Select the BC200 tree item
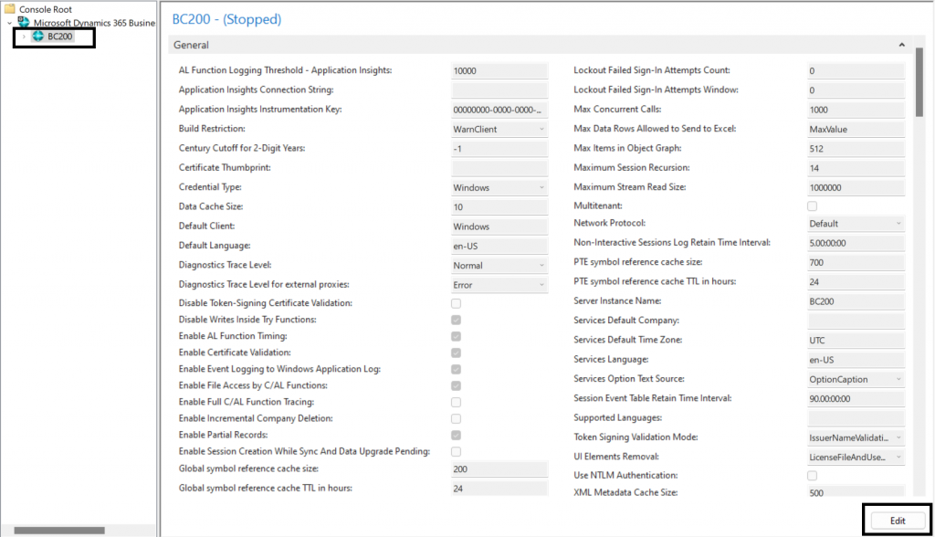Screen dimensions: 935x537 click(60, 37)
